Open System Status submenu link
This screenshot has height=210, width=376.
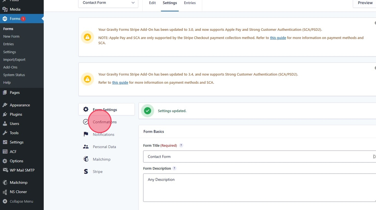[x=14, y=75]
